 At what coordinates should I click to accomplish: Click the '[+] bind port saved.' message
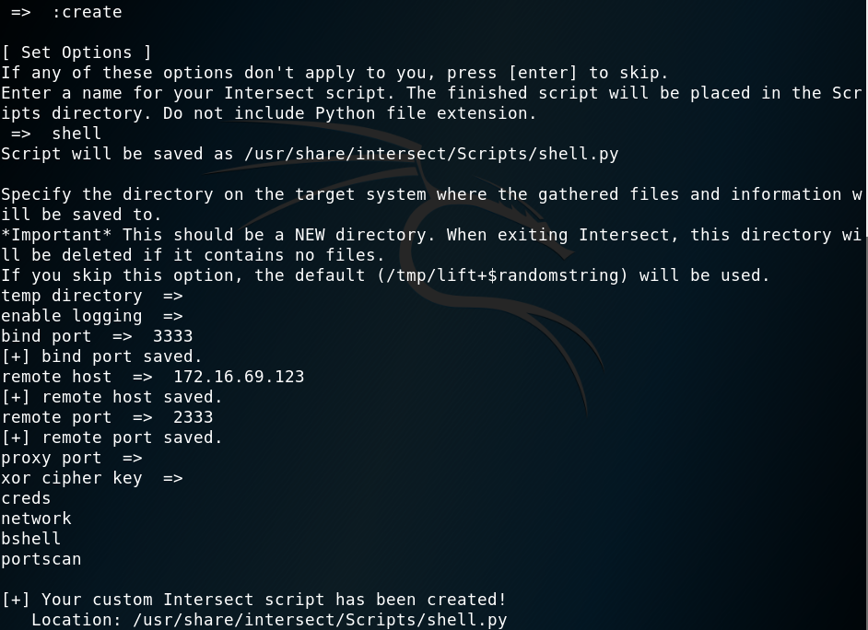pyautogui.click(x=102, y=356)
